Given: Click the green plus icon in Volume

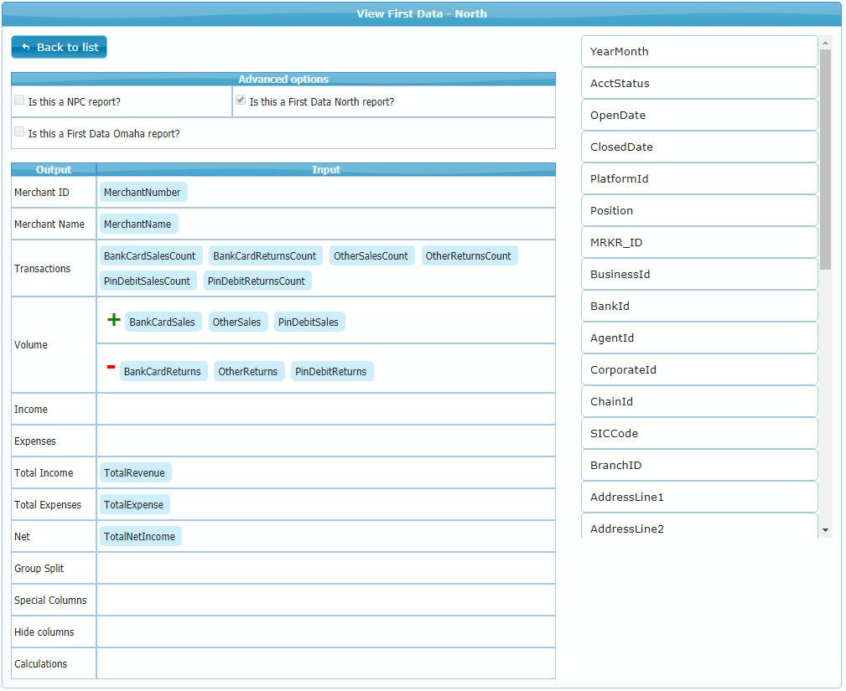Looking at the screenshot, I should click(x=114, y=320).
